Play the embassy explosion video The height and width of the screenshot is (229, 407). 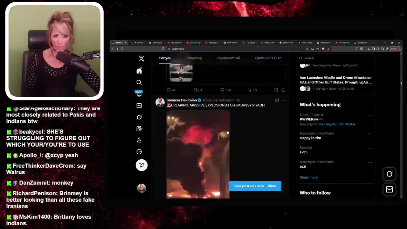[198, 154]
